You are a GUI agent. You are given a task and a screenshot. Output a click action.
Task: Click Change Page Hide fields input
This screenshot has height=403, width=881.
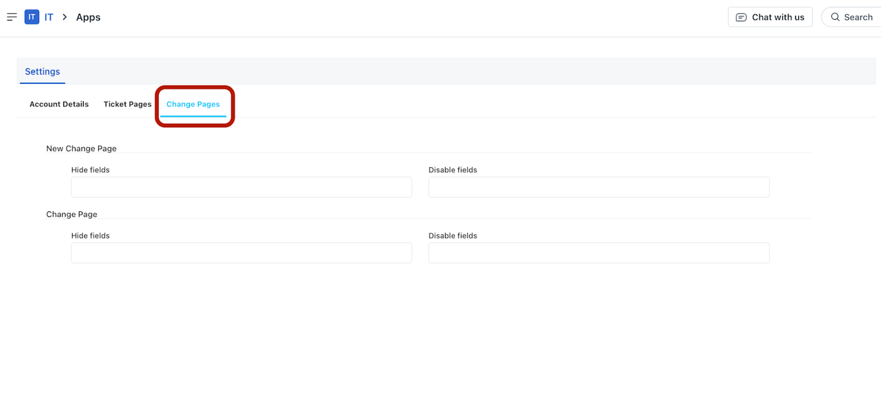pyautogui.click(x=241, y=253)
